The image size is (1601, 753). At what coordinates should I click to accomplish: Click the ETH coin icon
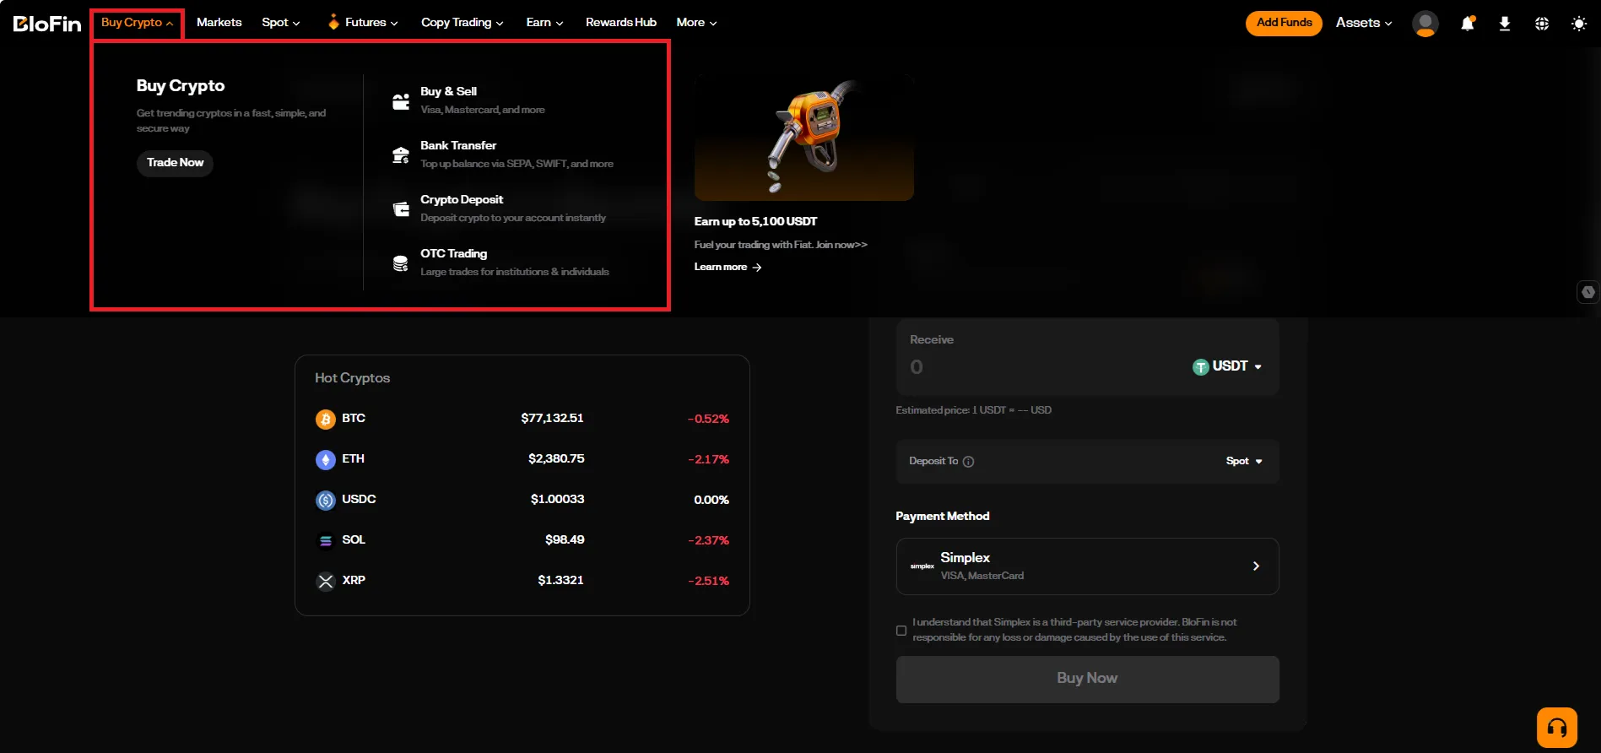326,459
